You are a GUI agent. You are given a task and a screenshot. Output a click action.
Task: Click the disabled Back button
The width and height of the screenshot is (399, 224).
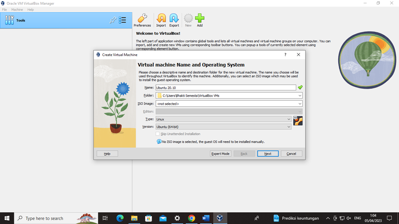[244, 154]
